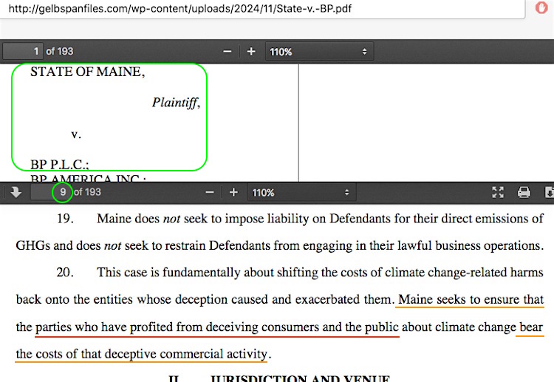Zoom out in the upper PDF toolbar
The image size is (554, 382).
pos(228,52)
